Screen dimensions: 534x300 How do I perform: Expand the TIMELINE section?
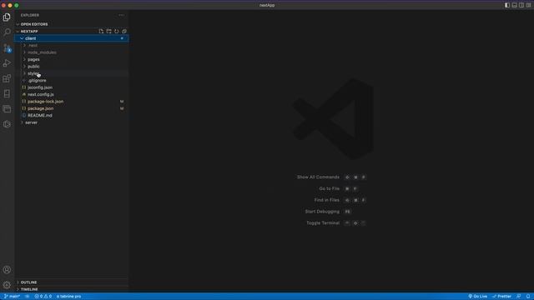(x=72, y=289)
